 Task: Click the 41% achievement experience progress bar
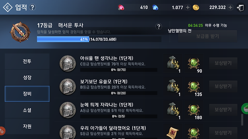coord(99,39)
